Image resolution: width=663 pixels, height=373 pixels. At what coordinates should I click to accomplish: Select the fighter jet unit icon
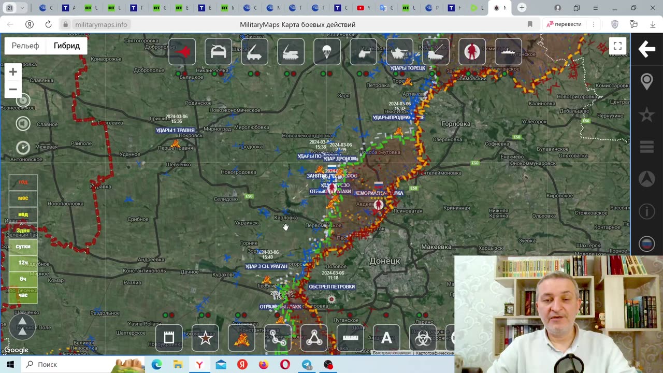tap(182, 52)
